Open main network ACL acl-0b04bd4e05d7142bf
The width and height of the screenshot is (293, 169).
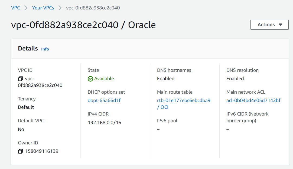(x=253, y=100)
